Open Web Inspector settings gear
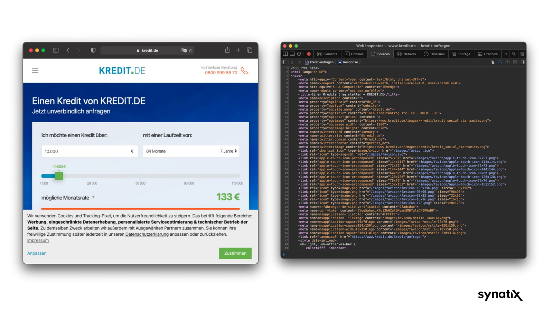553x311 pixels. (x=522, y=54)
